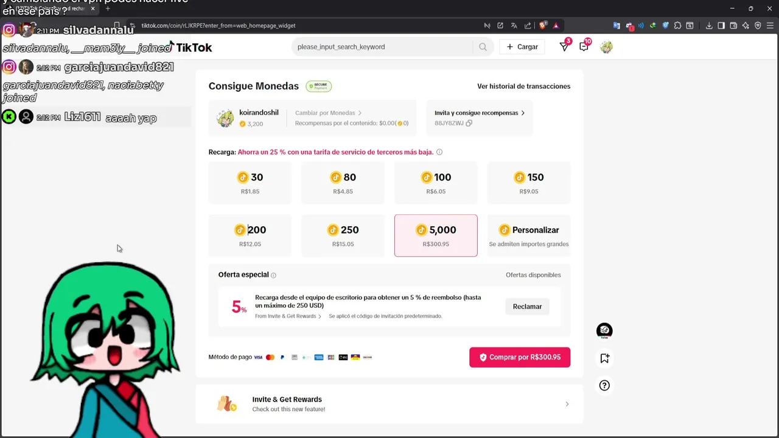Click the help question mark icon

604,385
